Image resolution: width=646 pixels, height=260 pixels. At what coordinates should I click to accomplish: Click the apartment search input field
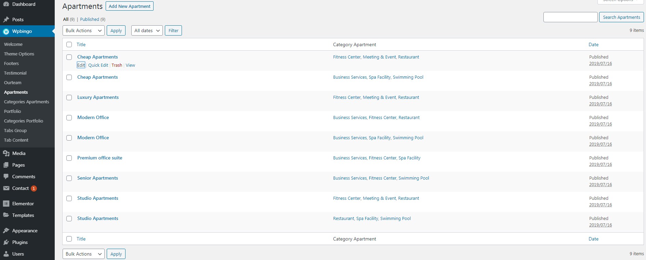point(570,17)
